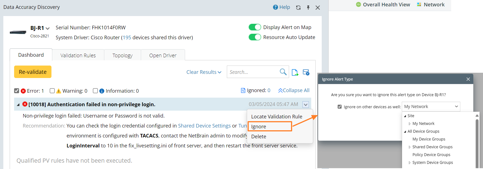Switch to the Validation Rules tab

pyautogui.click(x=78, y=55)
